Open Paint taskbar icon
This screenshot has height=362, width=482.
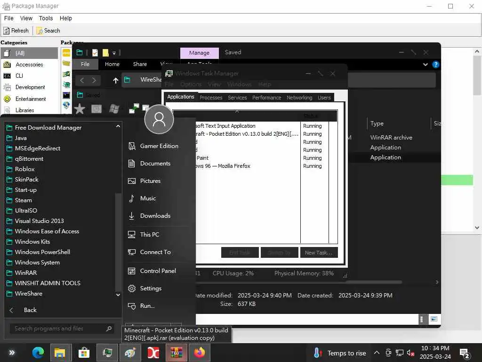pyautogui.click(x=130, y=353)
